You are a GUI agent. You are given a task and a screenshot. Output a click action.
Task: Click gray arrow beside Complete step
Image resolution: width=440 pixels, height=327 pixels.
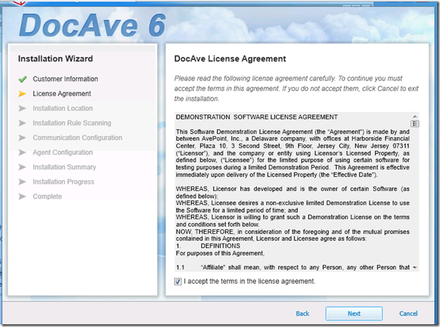pyautogui.click(x=22, y=197)
